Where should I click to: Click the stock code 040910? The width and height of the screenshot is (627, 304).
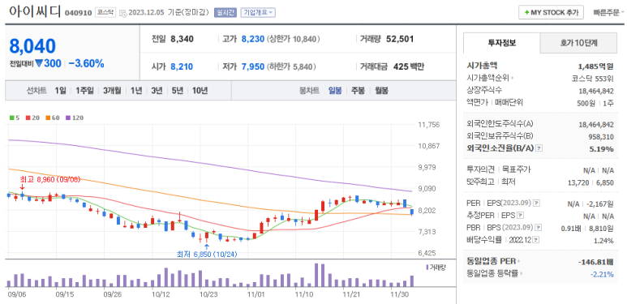[78, 13]
